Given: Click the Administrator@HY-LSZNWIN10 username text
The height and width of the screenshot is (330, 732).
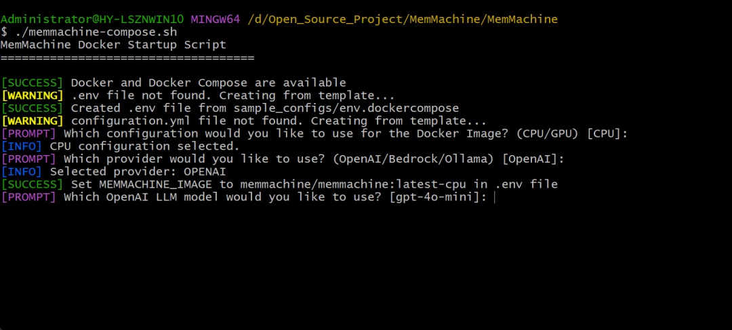Looking at the screenshot, I should 92,20.
